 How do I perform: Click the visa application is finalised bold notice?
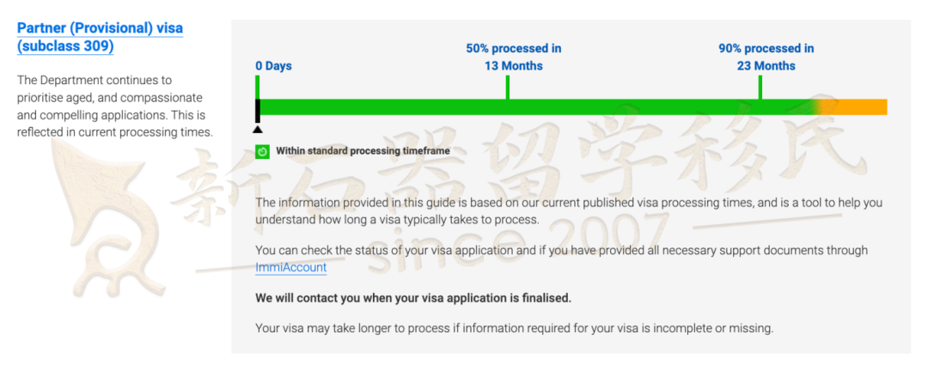(413, 298)
